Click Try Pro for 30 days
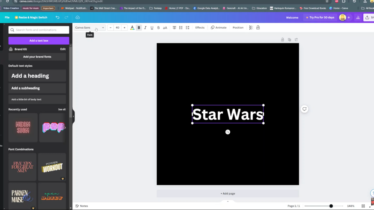 click(320, 17)
